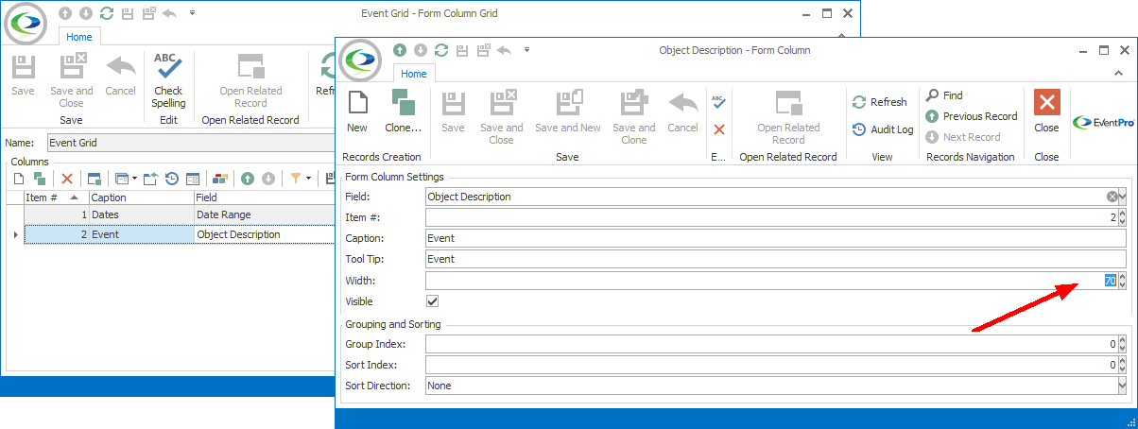This screenshot has height=429, width=1138.
Task: Increment the Group Index spinner
Action: tap(1123, 340)
